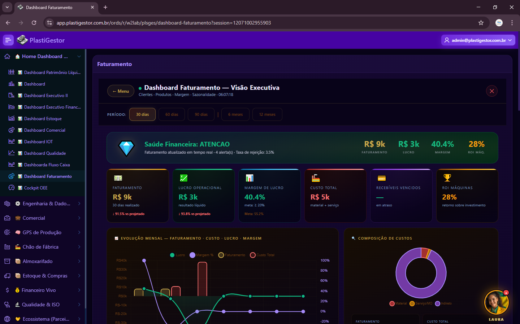
Task: Go back to previous browser page
Action: click(8, 23)
